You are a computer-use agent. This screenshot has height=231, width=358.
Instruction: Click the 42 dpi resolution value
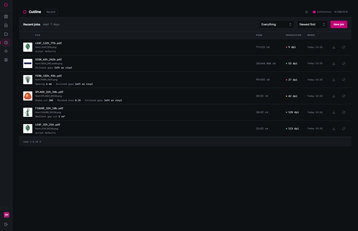[293, 96]
